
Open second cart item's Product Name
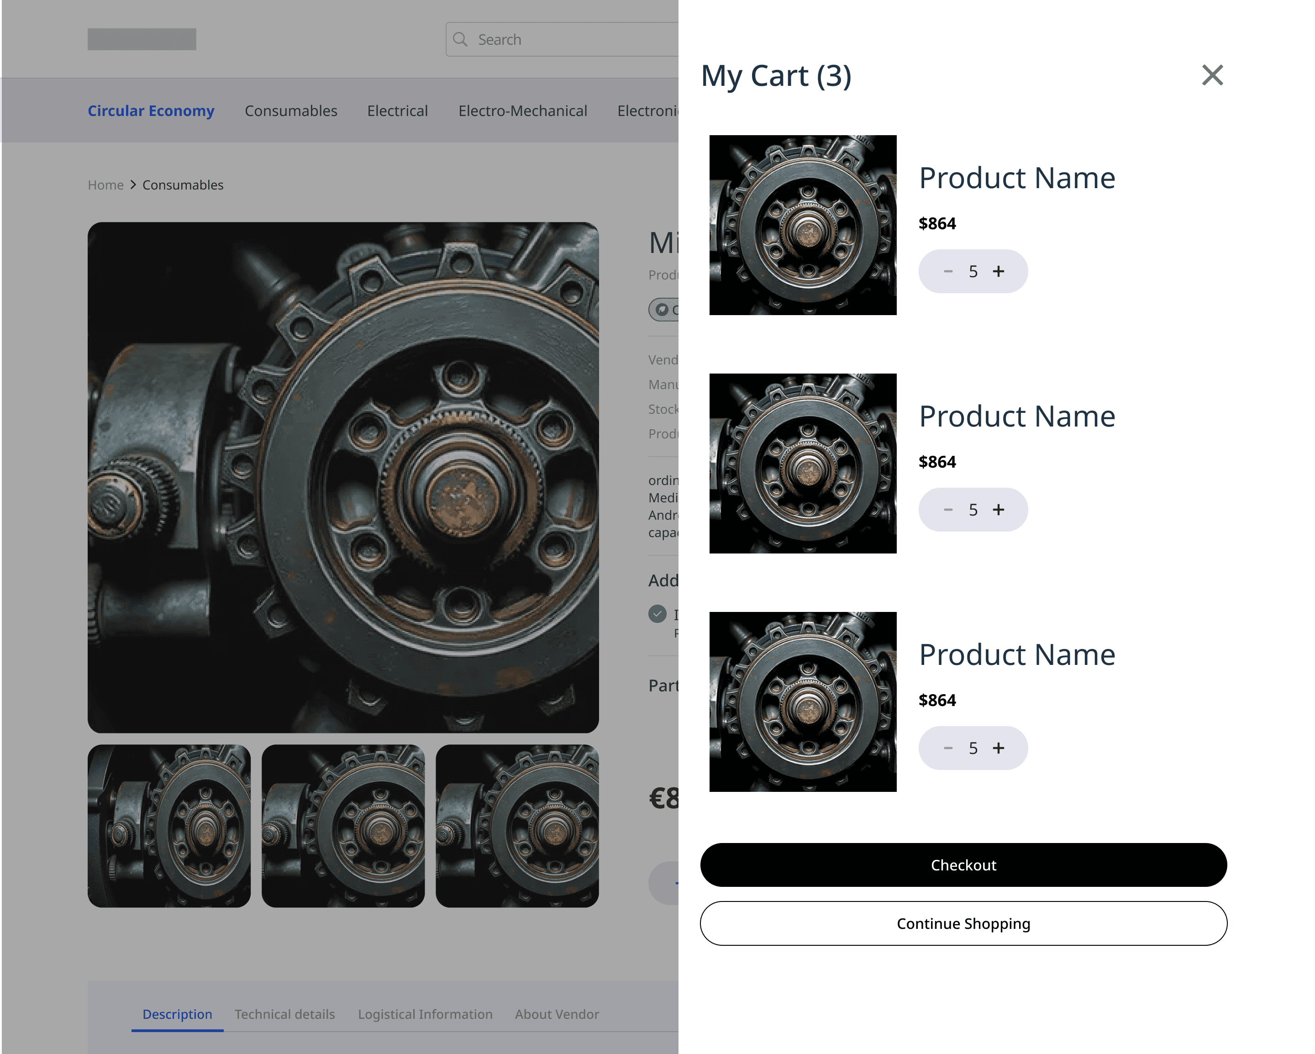[x=1017, y=416]
